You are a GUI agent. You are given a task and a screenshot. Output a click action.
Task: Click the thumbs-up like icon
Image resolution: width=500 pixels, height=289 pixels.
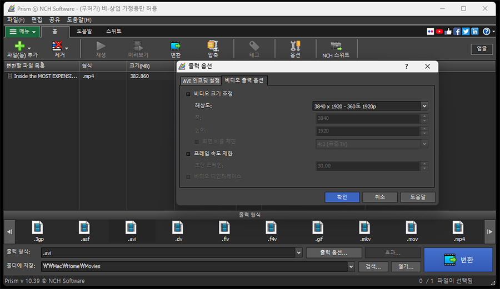point(448,31)
